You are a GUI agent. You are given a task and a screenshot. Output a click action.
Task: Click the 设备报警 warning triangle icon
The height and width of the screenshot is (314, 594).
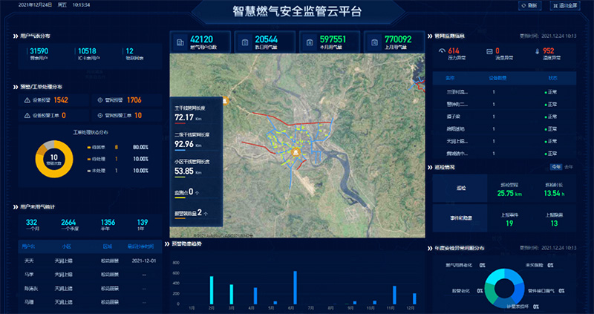tap(27, 100)
